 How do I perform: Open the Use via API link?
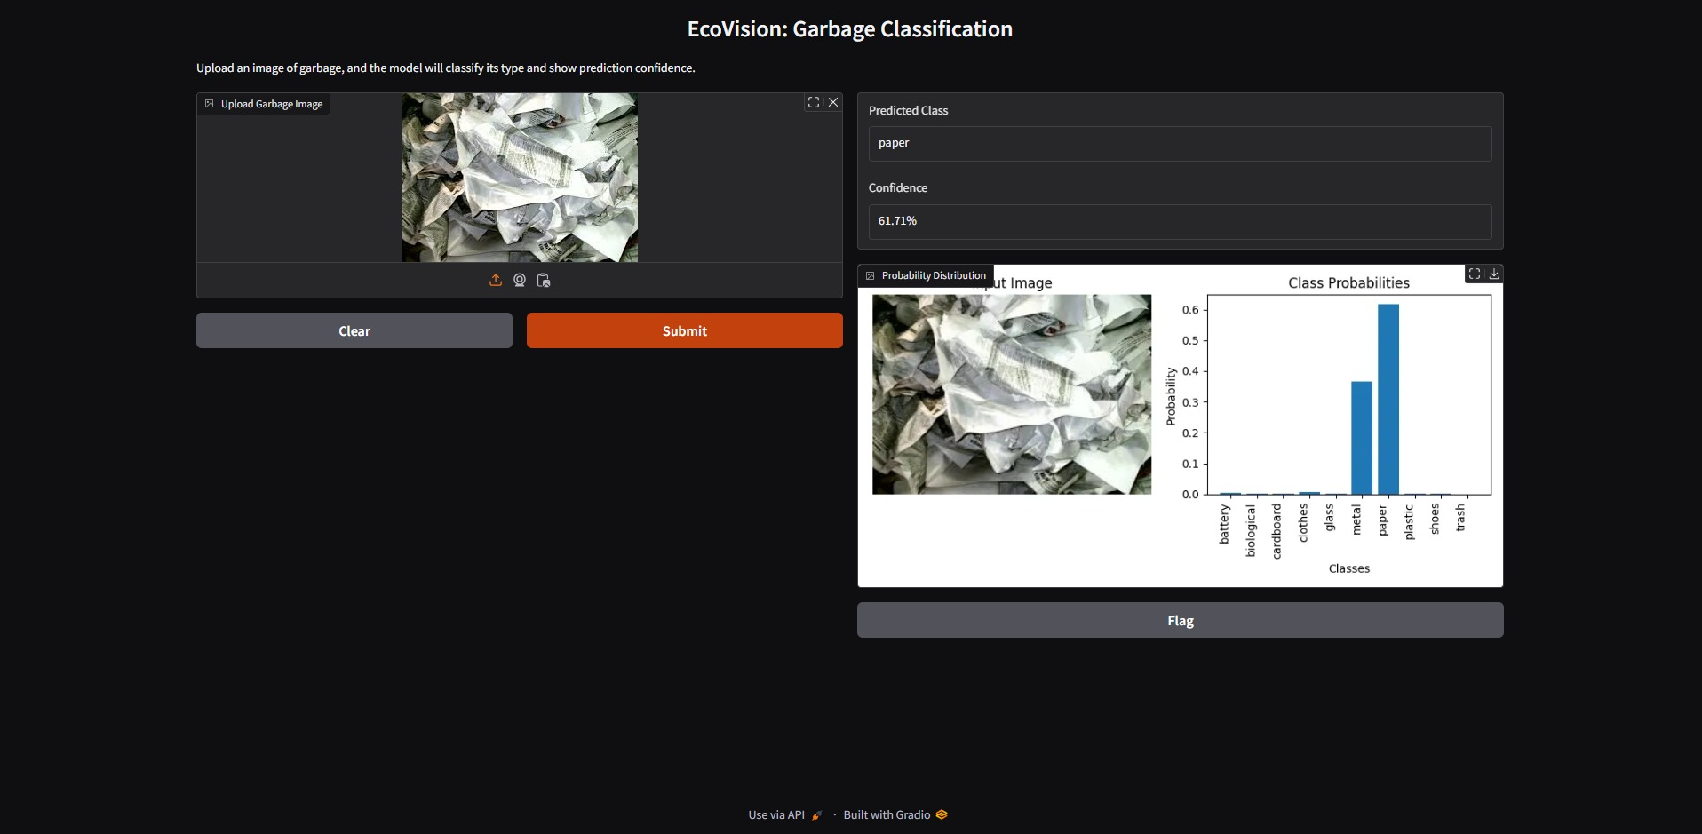pyautogui.click(x=785, y=814)
